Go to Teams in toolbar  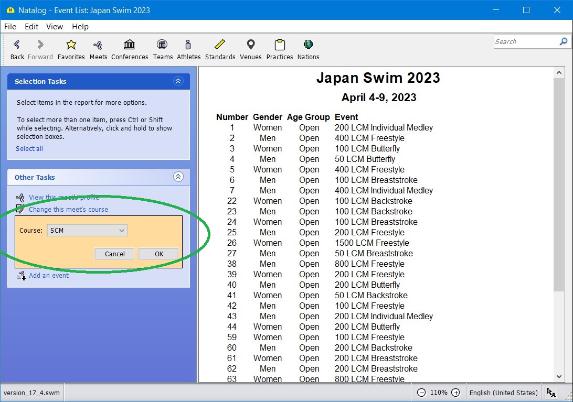pyautogui.click(x=163, y=45)
